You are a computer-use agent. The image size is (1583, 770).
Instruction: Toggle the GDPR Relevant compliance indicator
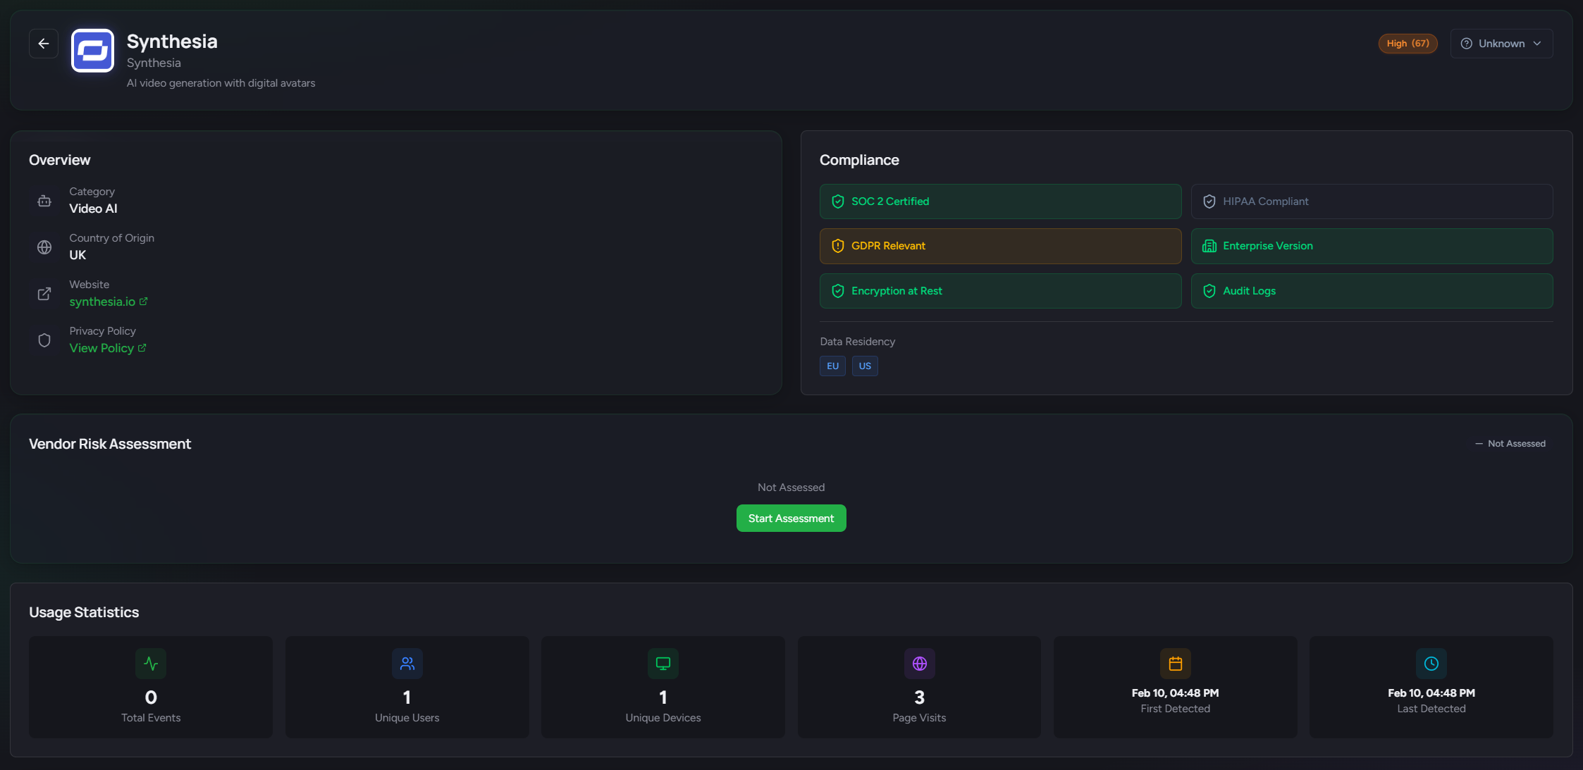tap(1000, 246)
